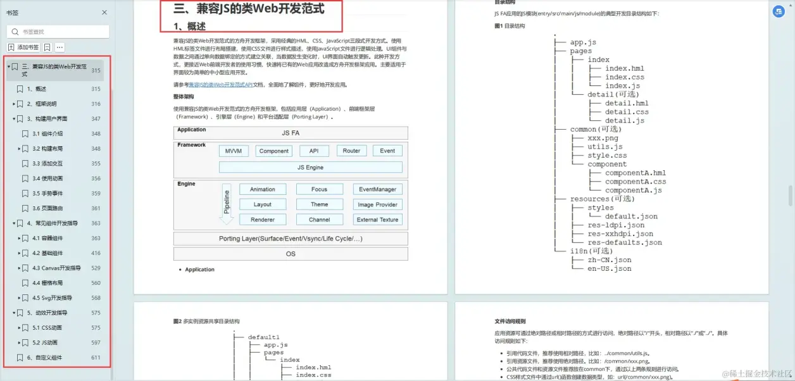The height and width of the screenshot is (381, 795).
Task: Click the 整体架构 heading in the document
Action: point(184,97)
